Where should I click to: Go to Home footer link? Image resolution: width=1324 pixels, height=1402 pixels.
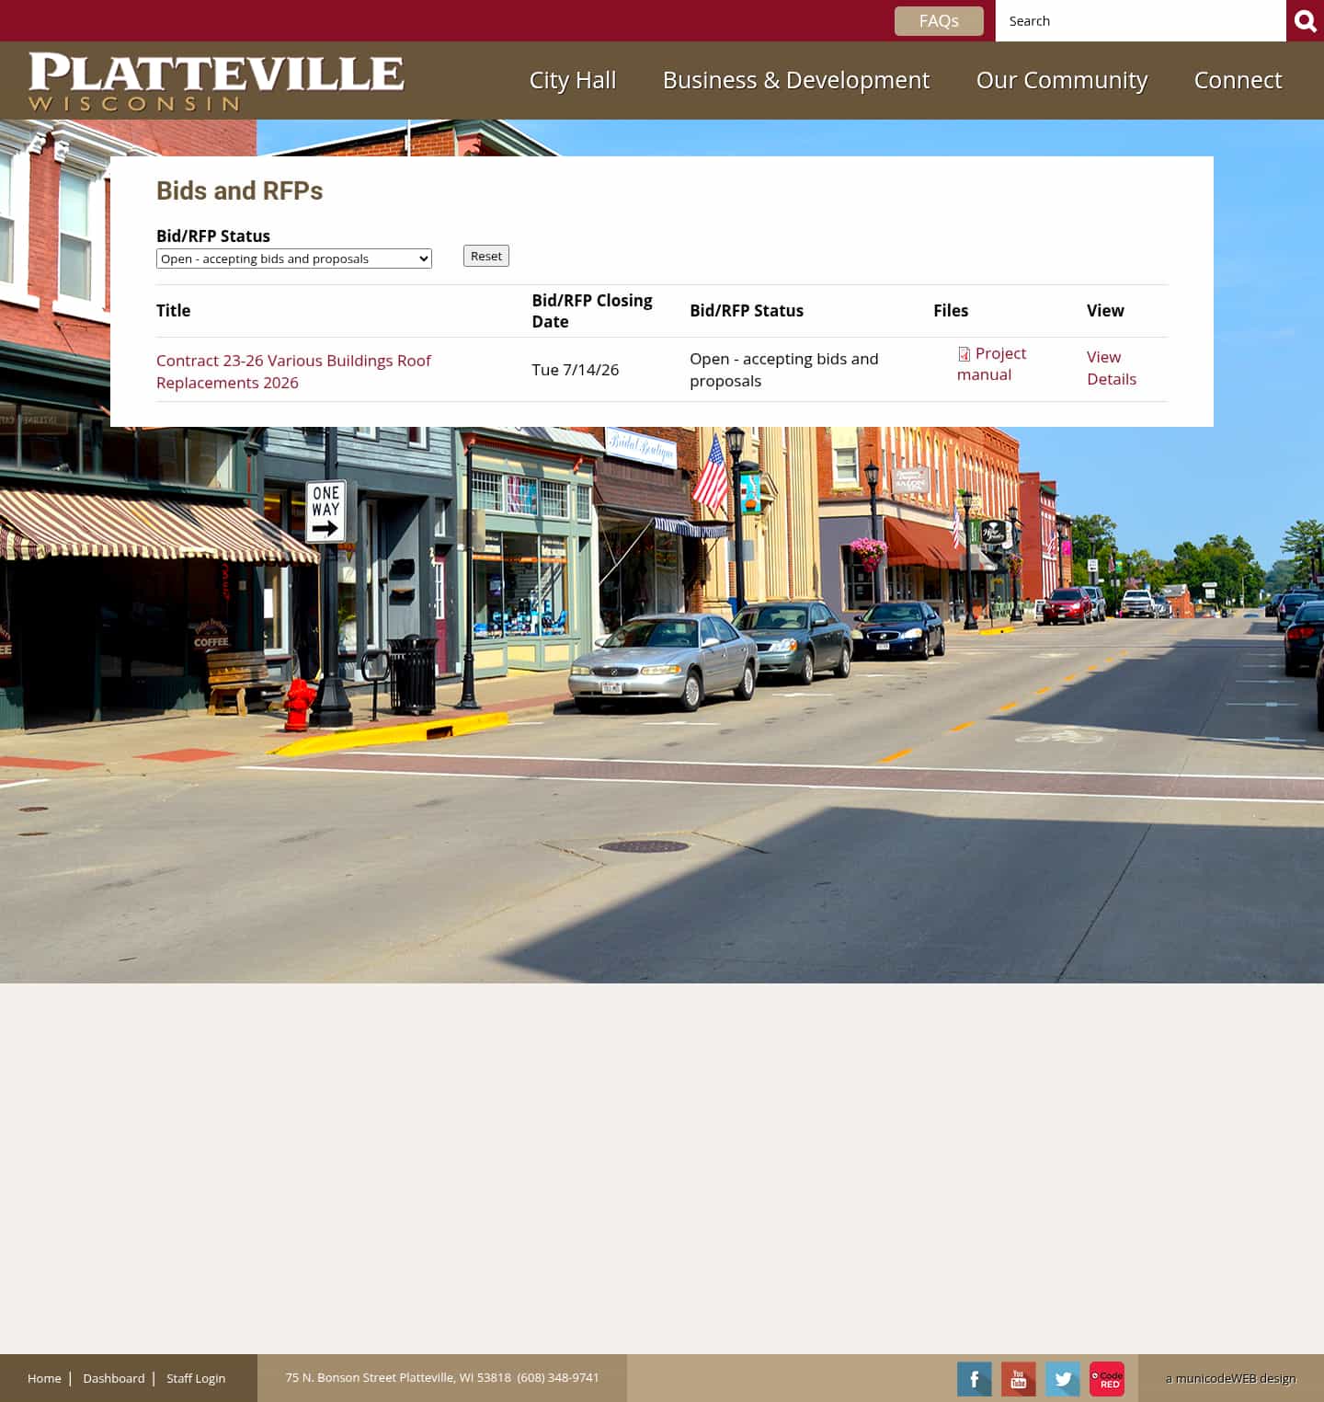[44, 1378]
